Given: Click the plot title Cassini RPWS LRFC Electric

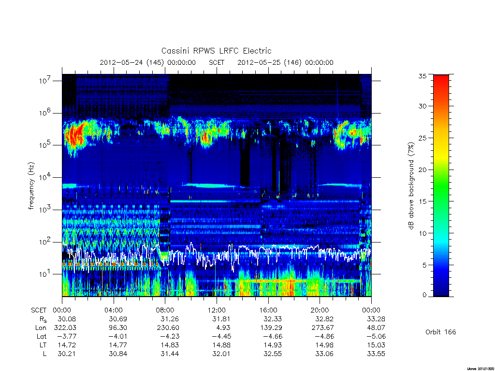Looking at the screenshot, I should click(x=216, y=51).
